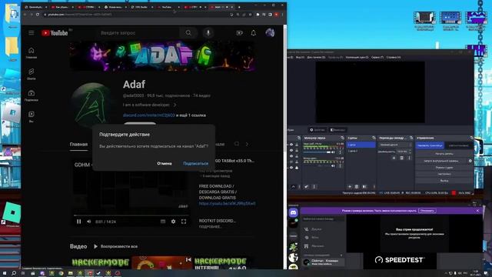Remove selected scene in OBS

[357, 186]
